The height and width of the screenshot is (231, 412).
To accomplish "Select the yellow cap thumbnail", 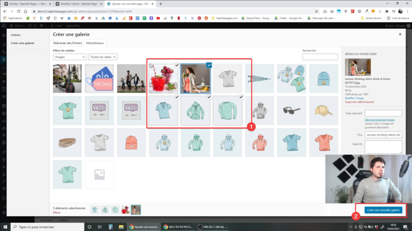I will 323,110.
